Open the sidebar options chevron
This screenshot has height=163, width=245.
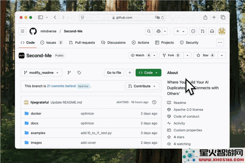coord(47,17)
